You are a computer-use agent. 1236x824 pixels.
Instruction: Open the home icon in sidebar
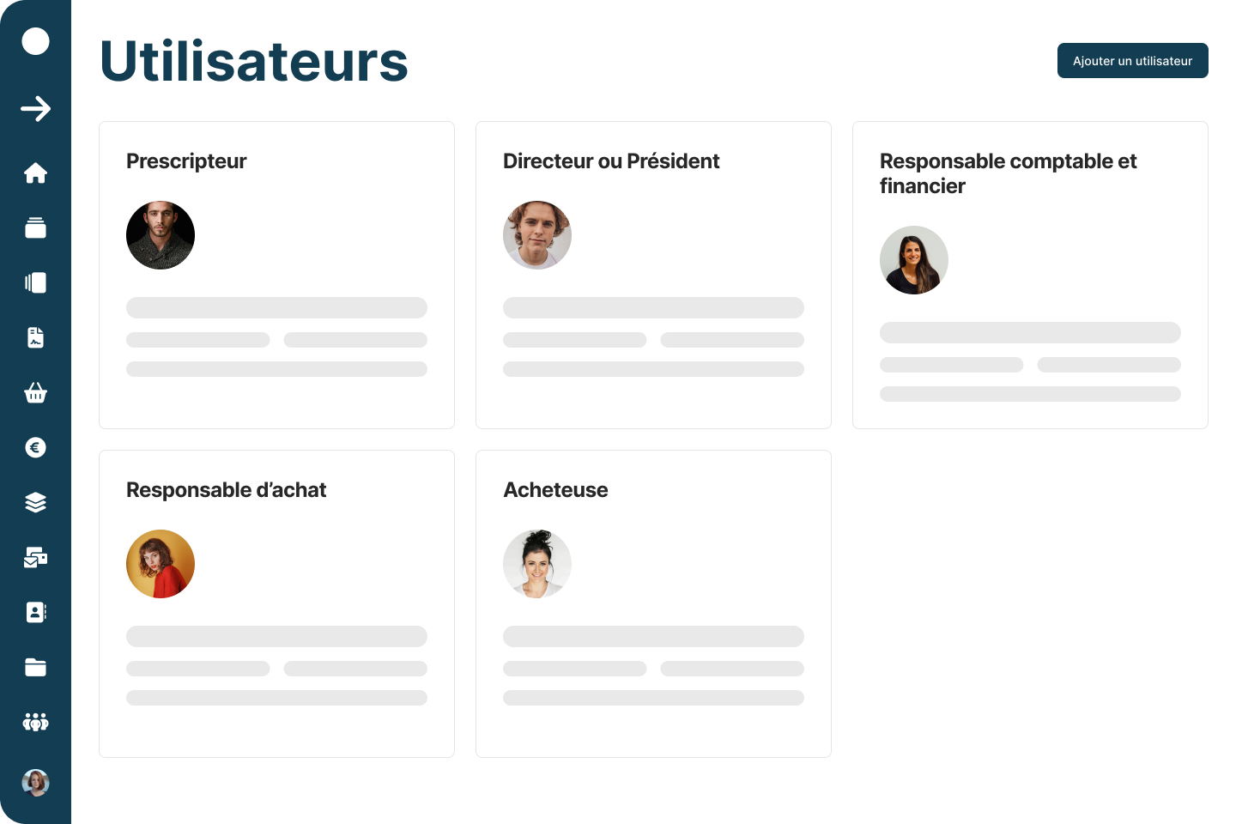point(35,173)
